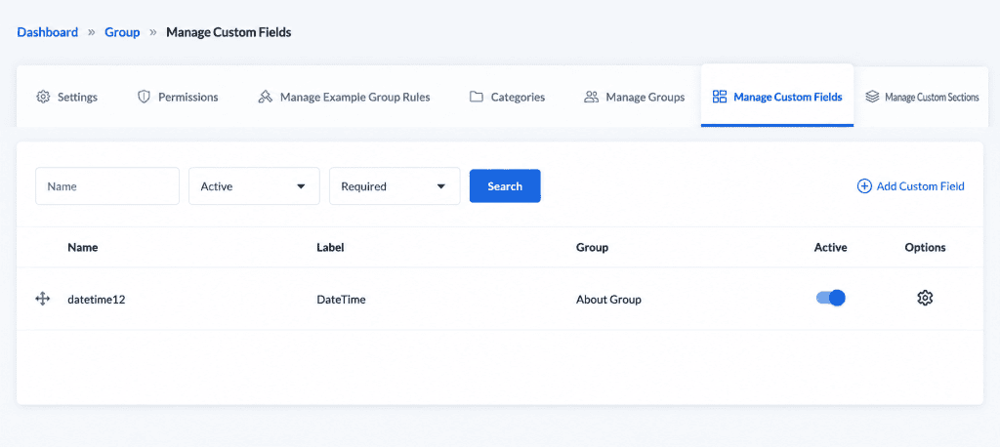Click the blue Search button

pos(505,186)
